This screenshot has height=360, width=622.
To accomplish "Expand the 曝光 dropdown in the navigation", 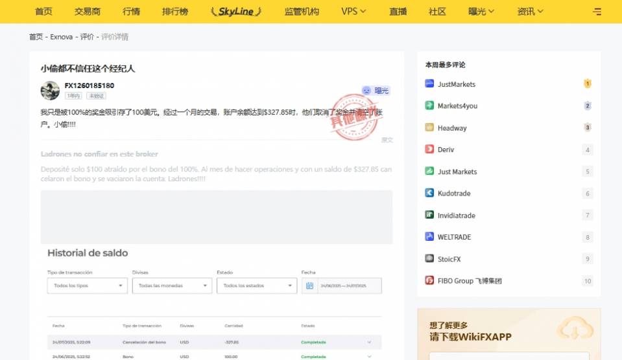I will [x=481, y=12].
